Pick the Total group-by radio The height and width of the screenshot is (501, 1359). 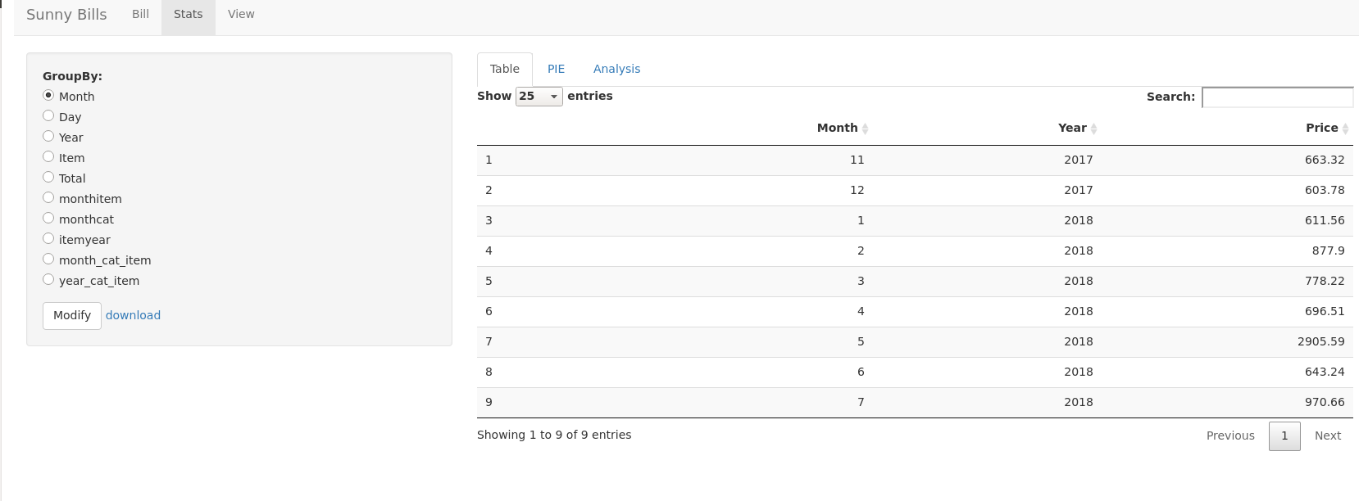point(48,177)
